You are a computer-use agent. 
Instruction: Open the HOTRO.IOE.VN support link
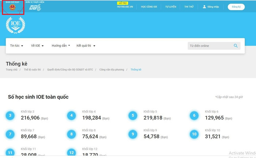[125, 7]
